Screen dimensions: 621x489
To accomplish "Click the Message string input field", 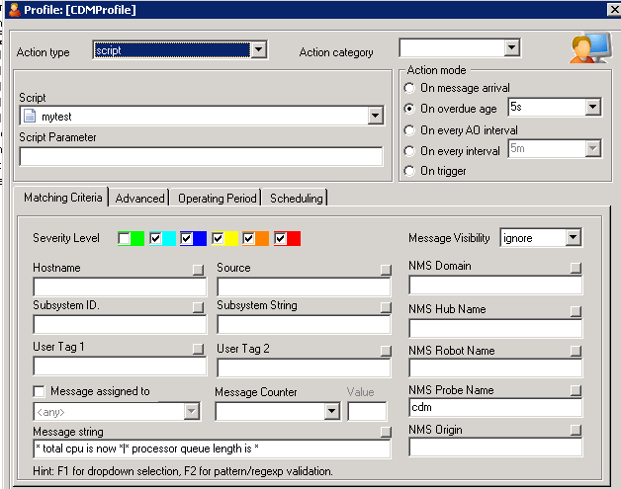I will pos(212,448).
